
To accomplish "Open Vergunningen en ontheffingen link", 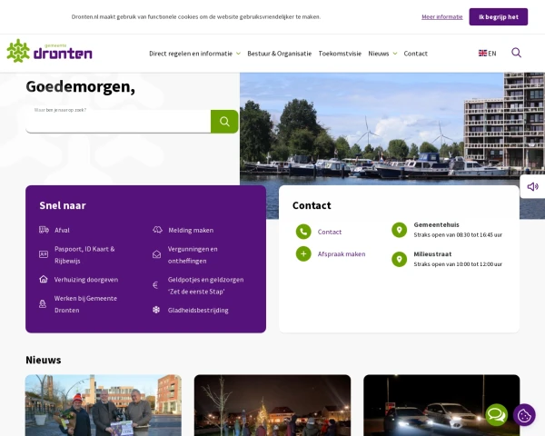I will point(193,255).
